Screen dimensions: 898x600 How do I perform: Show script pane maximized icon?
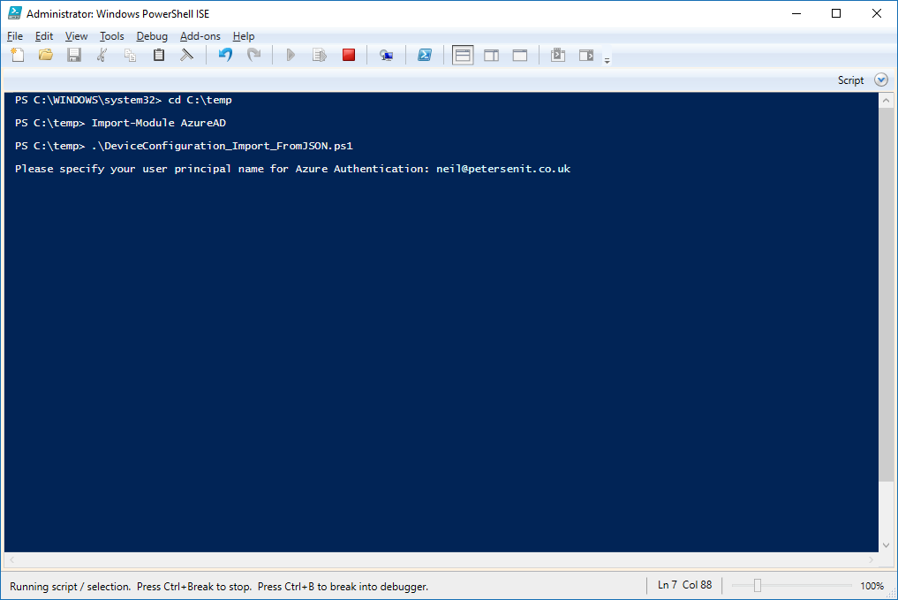pyautogui.click(x=520, y=56)
